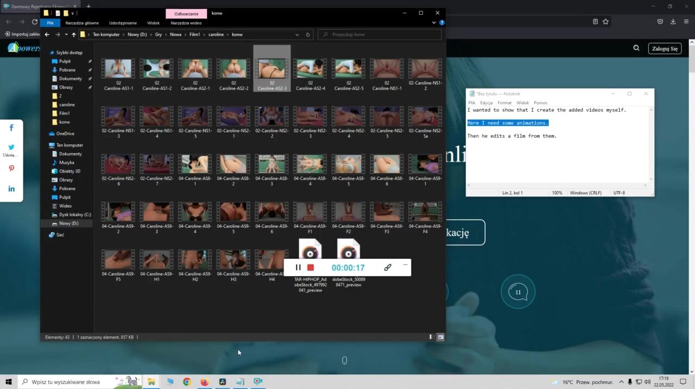Open the Widok tab in Explorer ribbon

(153, 23)
